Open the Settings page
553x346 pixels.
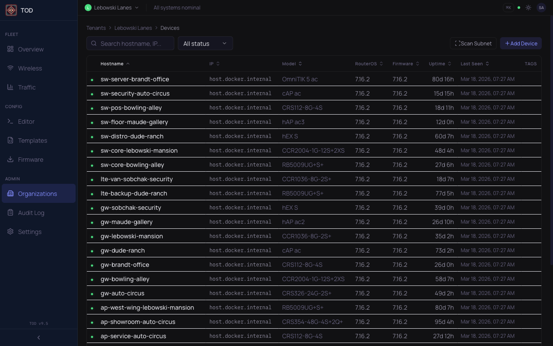30,231
